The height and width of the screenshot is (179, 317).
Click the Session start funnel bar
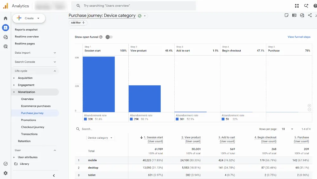click(99, 84)
